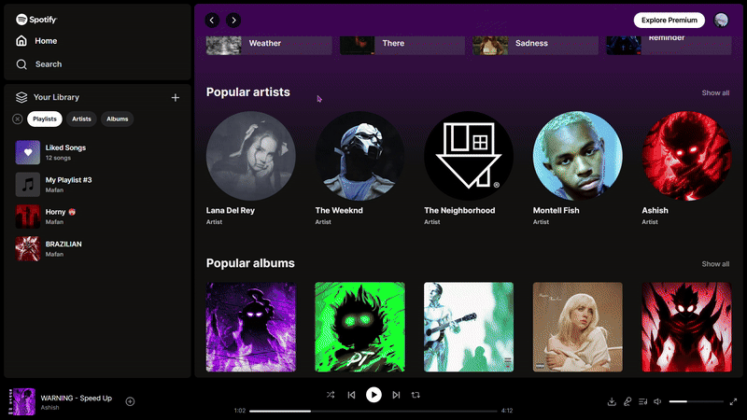Show all popular albums

[x=715, y=264]
